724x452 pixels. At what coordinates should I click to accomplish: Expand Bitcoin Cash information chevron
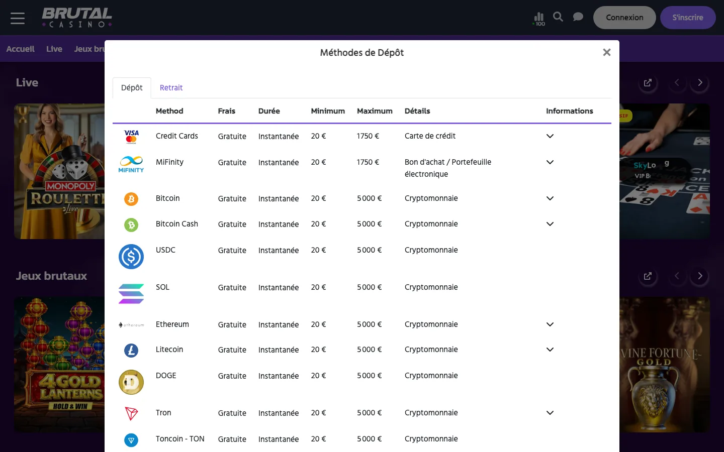click(550, 224)
